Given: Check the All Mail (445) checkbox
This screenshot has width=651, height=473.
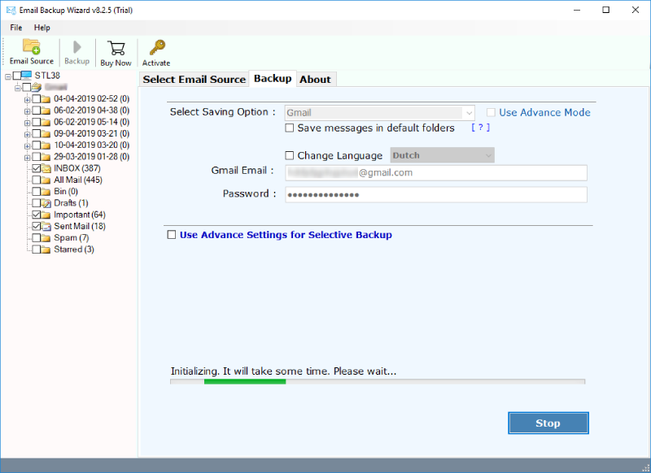Looking at the screenshot, I should (x=36, y=180).
